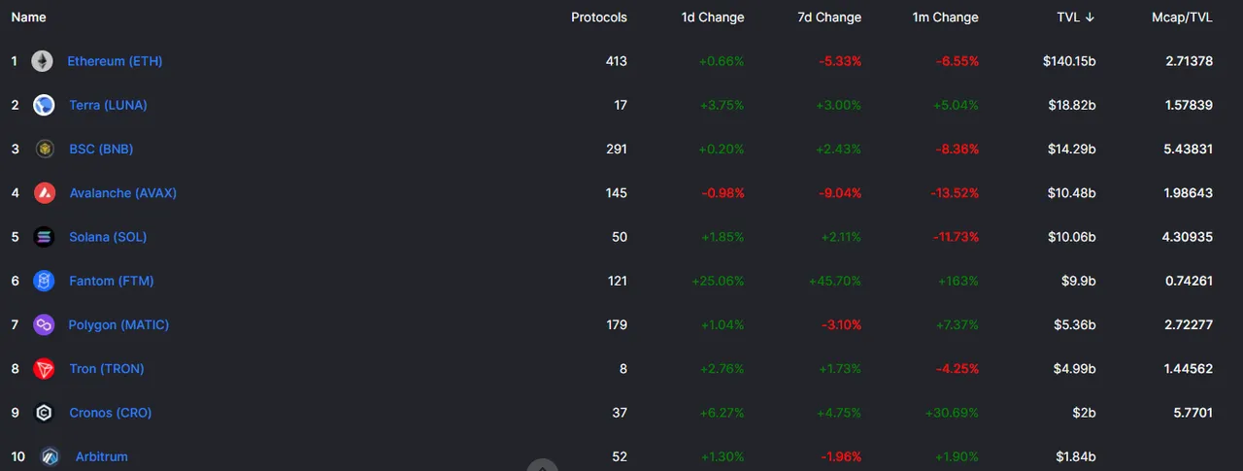Open the Ethereum (ETH) chain link
The height and width of the screenshot is (471, 1243).
point(115,61)
